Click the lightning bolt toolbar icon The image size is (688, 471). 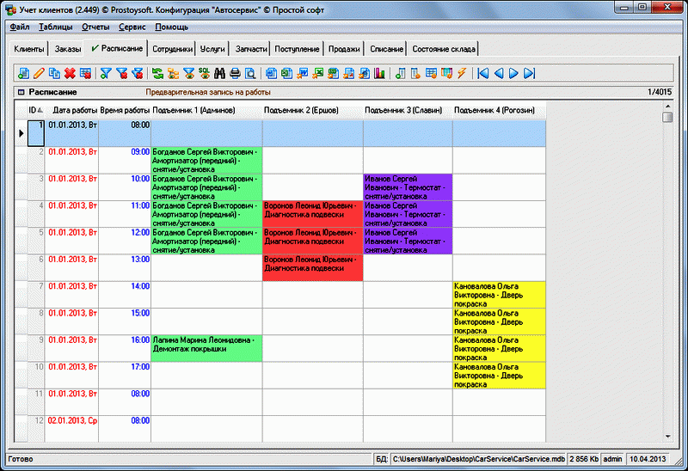point(461,73)
